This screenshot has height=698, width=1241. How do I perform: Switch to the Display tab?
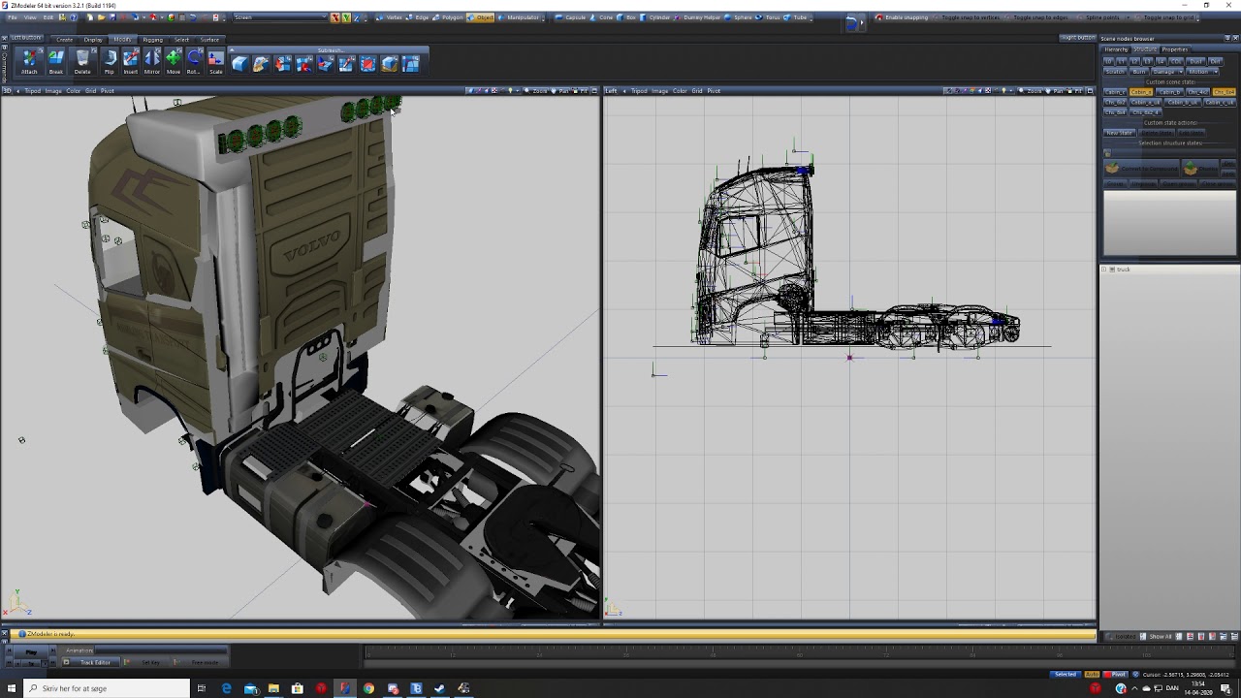coord(93,40)
